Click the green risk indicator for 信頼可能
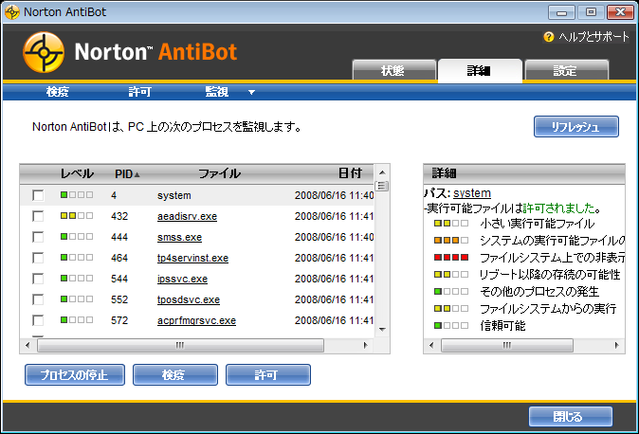639x434 pixels. [450, 326]
